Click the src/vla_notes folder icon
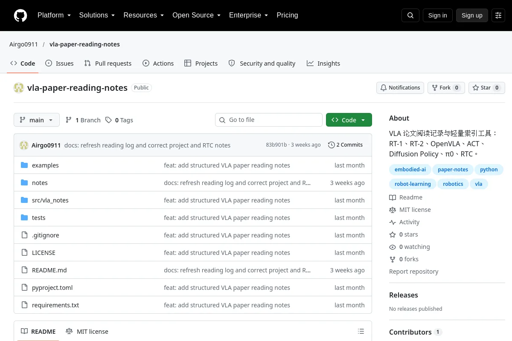Screen dimensions: 512x341 tap(24, 200)
